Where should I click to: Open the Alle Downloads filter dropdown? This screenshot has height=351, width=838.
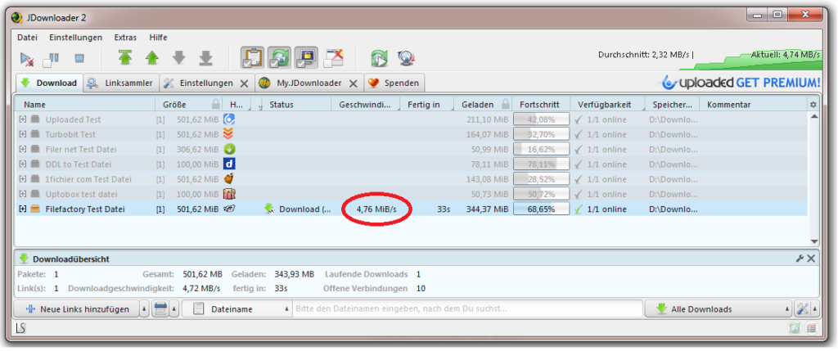click(x=719, y=308)
